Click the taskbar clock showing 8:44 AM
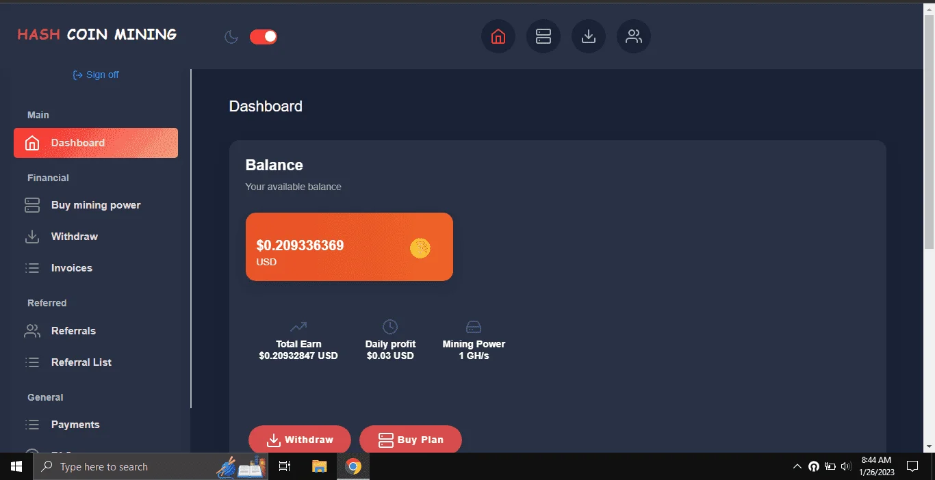 (876, 466)
